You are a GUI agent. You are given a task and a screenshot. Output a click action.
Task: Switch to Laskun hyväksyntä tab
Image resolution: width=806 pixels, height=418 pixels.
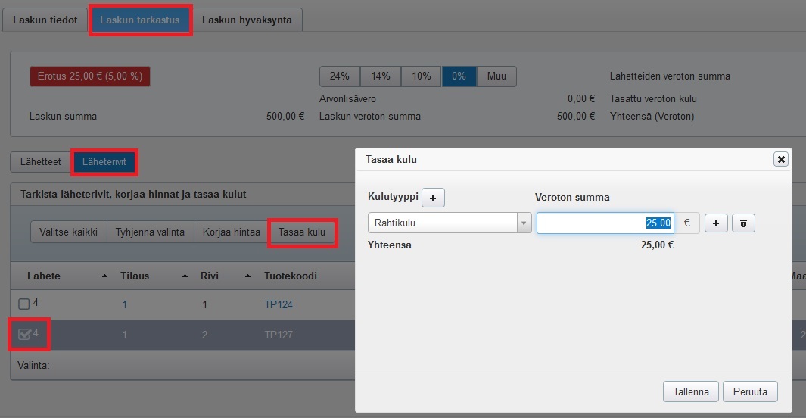point(247,20)
